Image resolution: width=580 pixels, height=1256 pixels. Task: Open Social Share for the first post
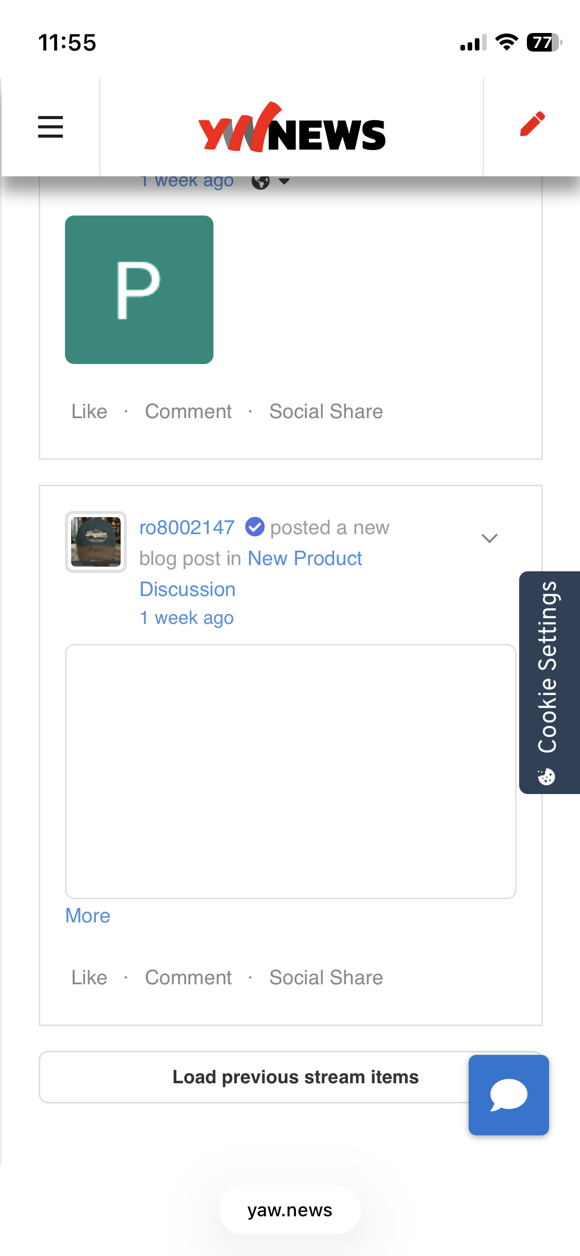pos(326,411)
